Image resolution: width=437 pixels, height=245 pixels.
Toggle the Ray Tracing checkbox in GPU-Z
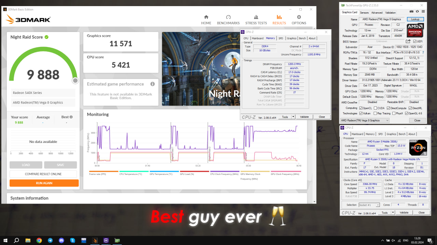click(x=376, y=113)
